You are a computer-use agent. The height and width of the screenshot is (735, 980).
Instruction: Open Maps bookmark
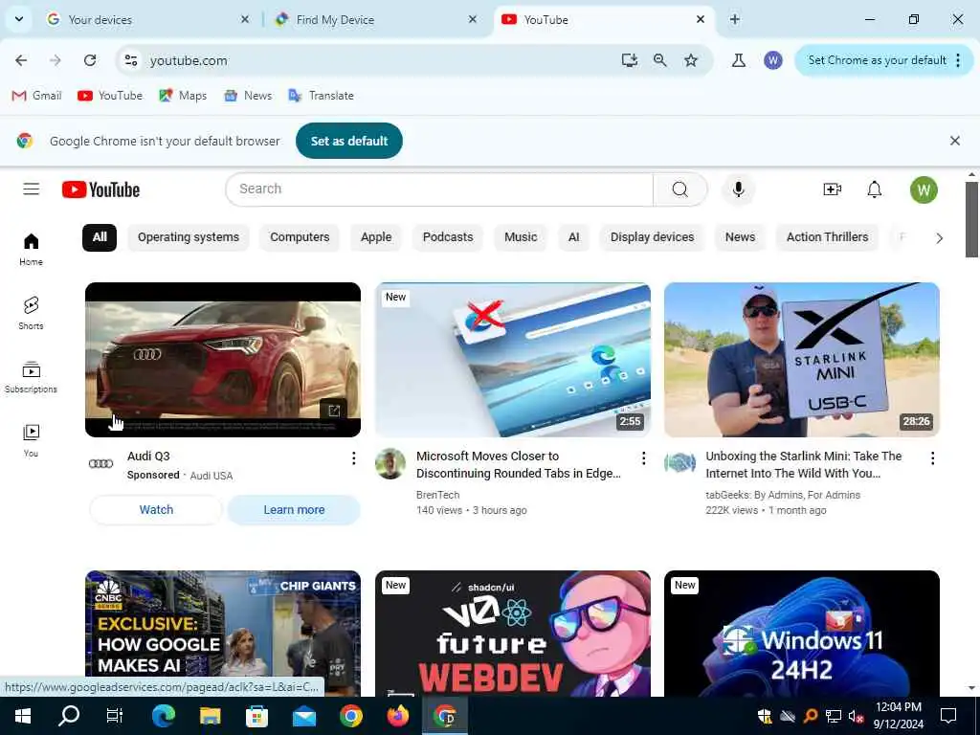(183, 96)
